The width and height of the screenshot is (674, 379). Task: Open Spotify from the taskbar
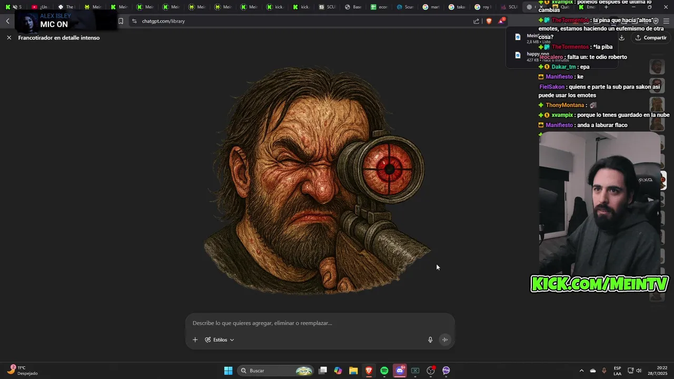click(384, 371)
